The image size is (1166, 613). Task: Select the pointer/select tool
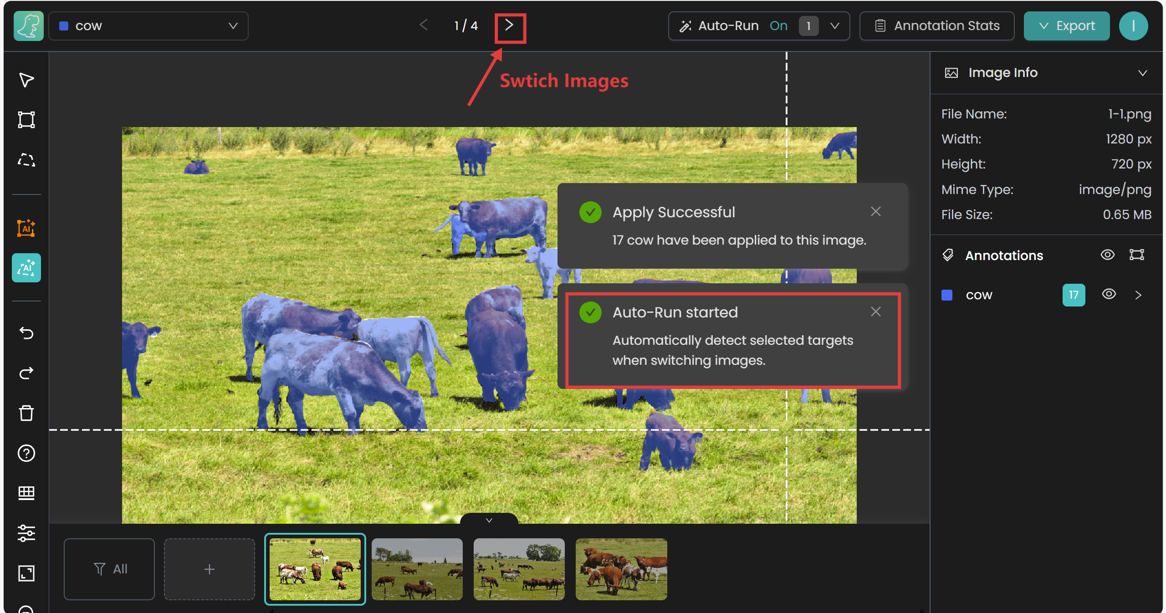pyautogui.click(x=26, y=80)
